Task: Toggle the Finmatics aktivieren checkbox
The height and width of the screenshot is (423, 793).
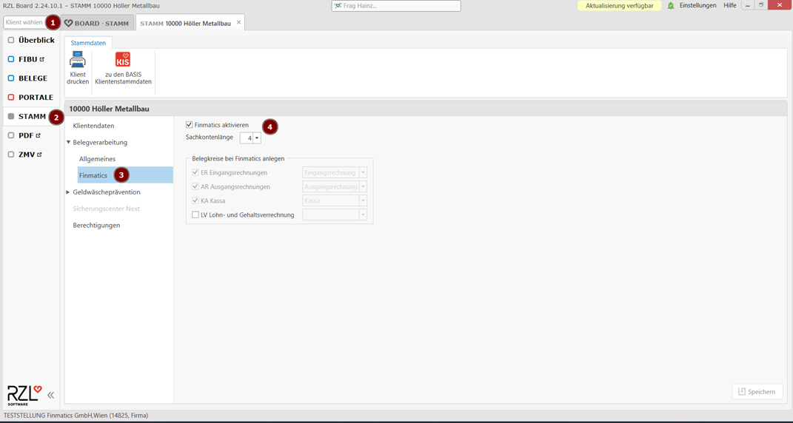Action: (x=190, y=125)
